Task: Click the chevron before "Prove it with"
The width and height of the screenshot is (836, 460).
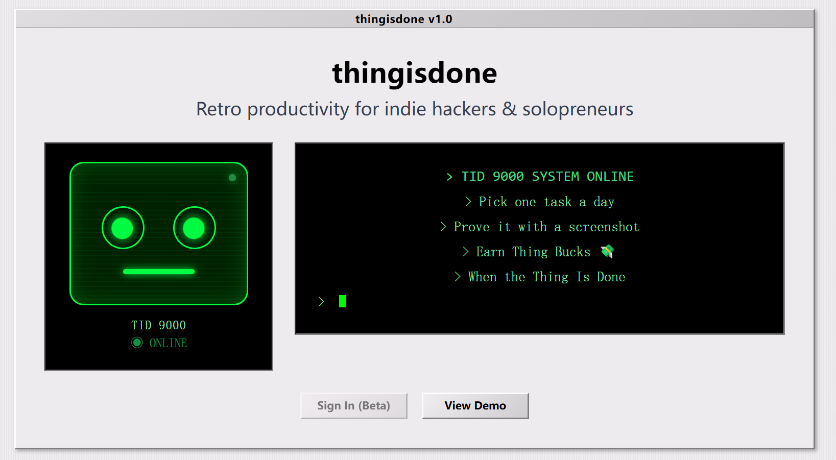Action: (443, 227)
